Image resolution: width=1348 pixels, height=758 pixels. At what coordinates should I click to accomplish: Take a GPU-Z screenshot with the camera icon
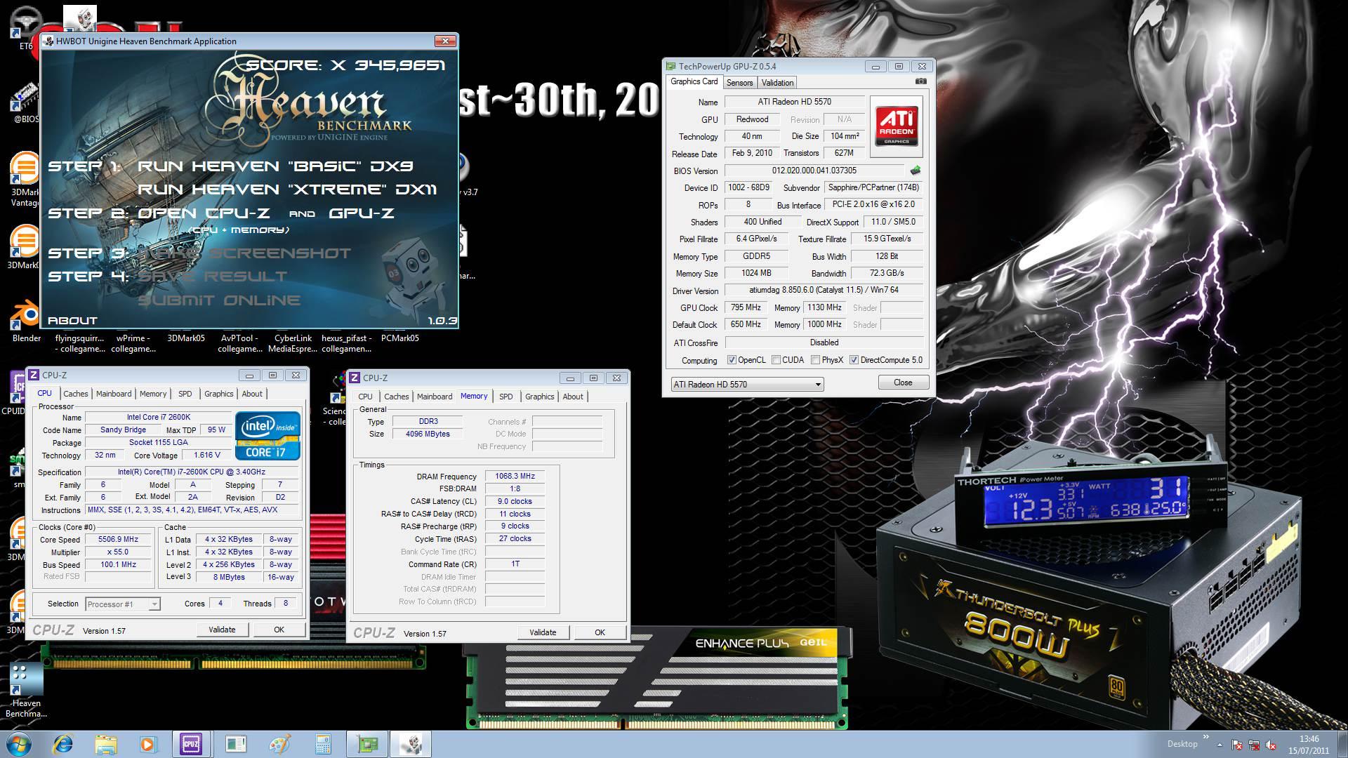920,81
